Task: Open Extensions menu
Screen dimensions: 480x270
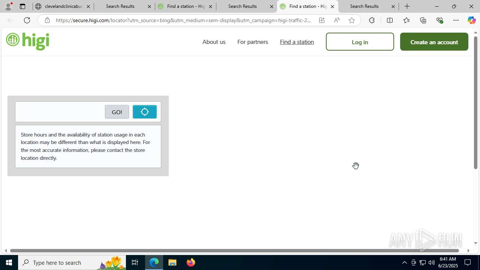Action: 372,20
